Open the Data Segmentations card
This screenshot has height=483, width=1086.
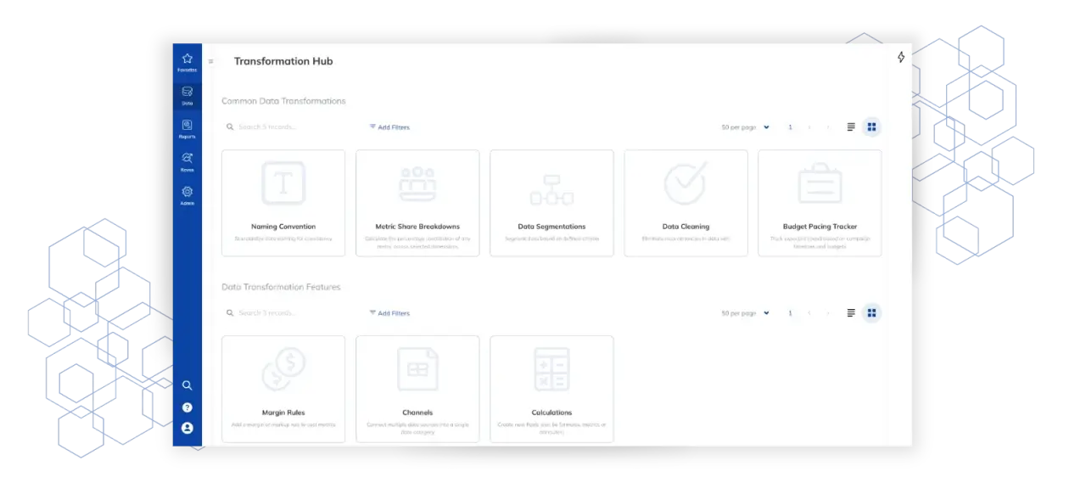click(551, 203)
